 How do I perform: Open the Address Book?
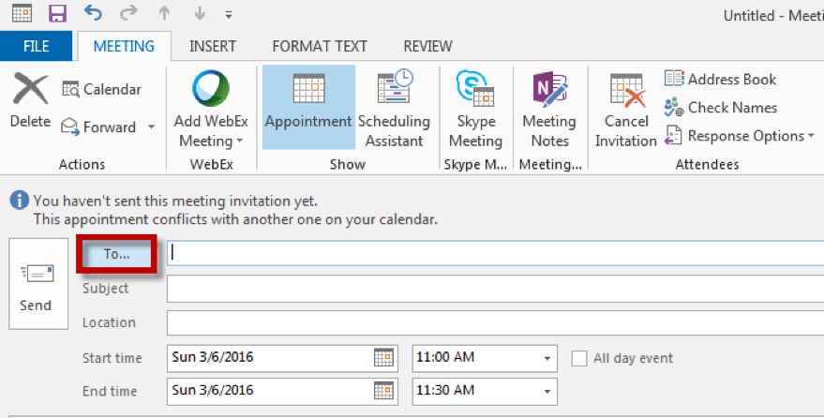coord(720,80)
